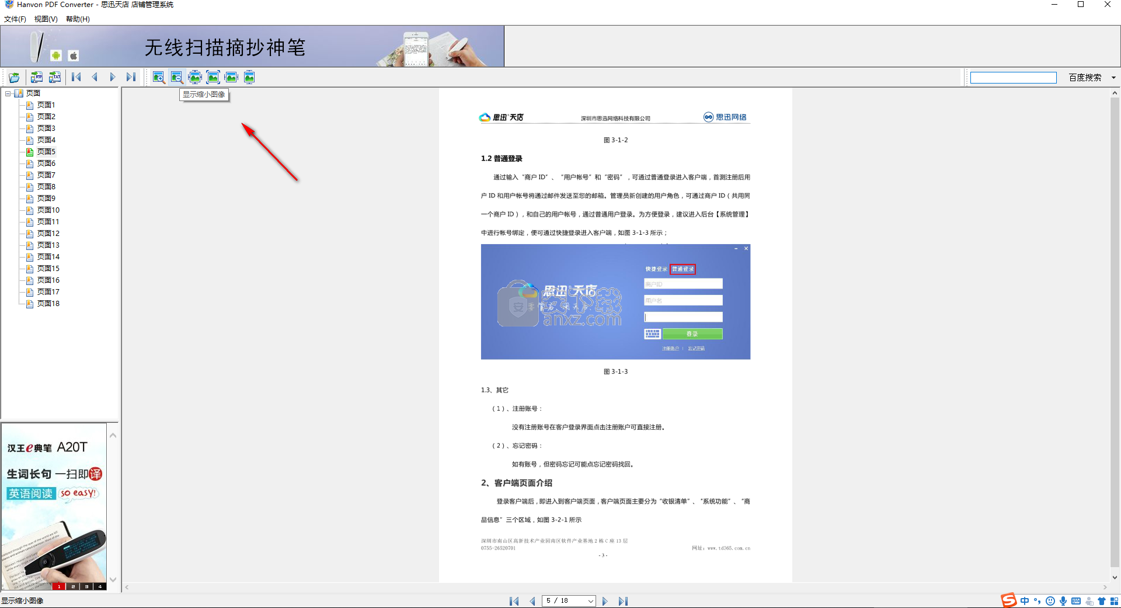
Task: Open dropdown arrow next to 百度搜索
Action: click(1113, 78)
